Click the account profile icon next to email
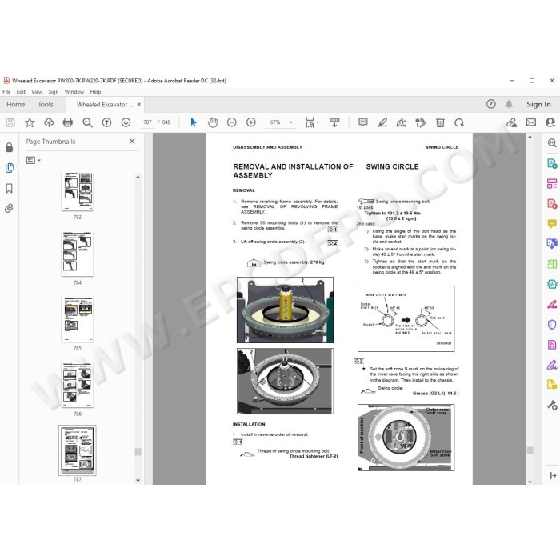The height and width of the screenshot is (560, 560). pyautogui.click(x=550, y=122)
